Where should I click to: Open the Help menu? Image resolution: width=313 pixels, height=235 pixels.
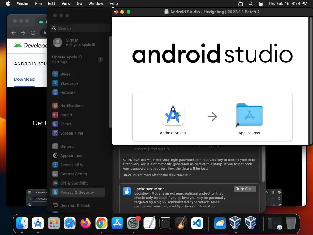click(114, 4)
